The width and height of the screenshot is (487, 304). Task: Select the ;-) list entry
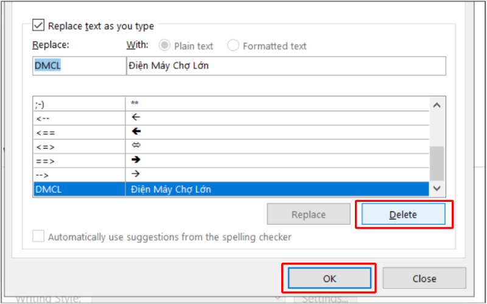point(231,104)
